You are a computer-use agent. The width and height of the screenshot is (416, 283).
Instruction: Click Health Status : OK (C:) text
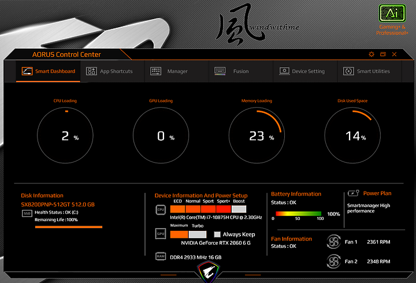coord(57,212)
